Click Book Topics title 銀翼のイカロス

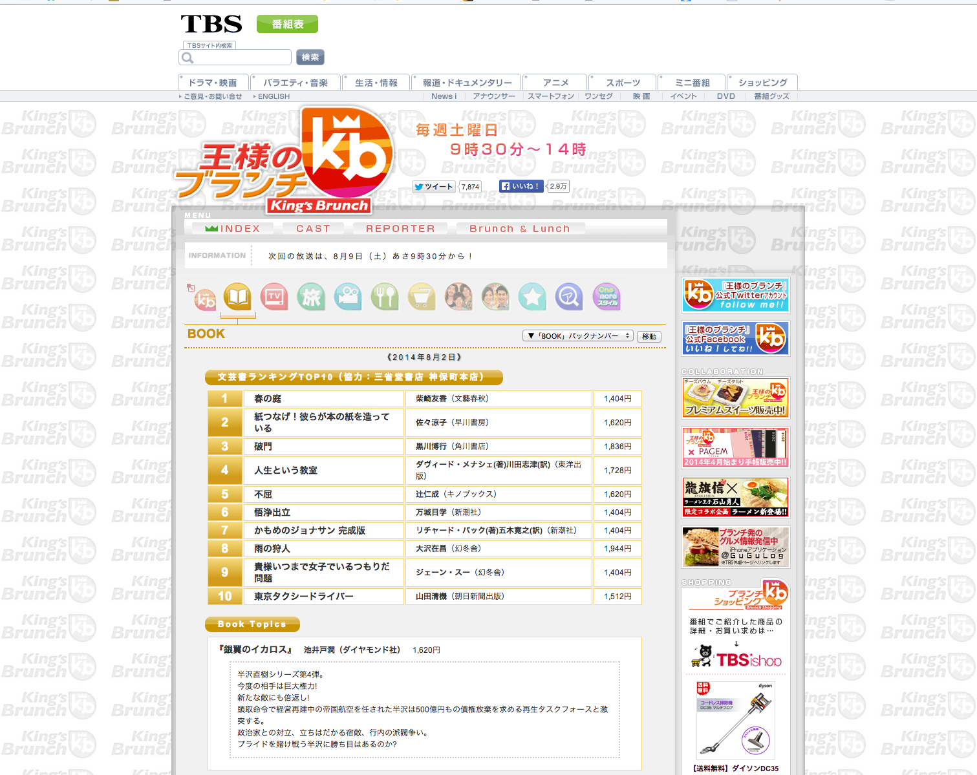tap(256, 650)
